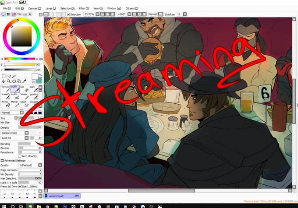Toggle the color wheel panel icon
Image resolution: width=298 pixels, height=208 pixels.
click(3, 14)
